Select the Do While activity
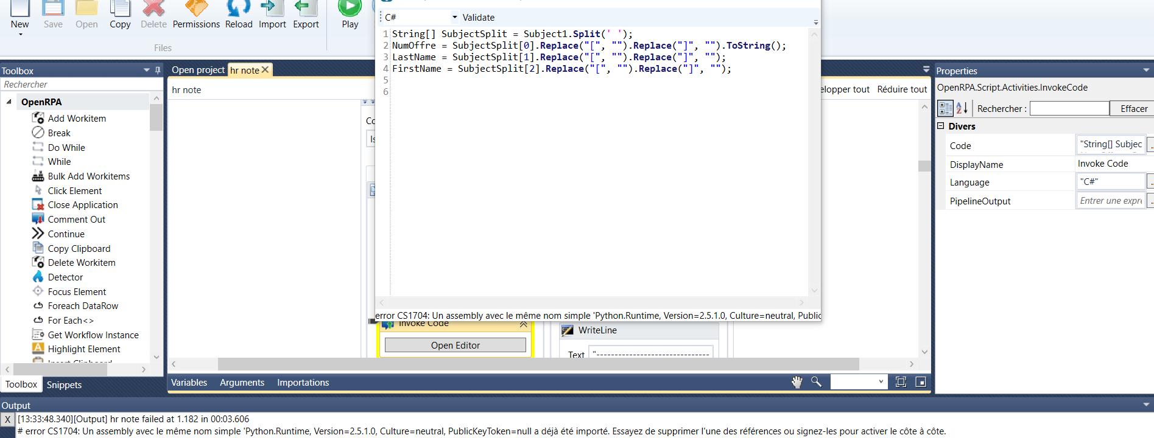This screenshot has width=1154, height=438. (66, 147)
